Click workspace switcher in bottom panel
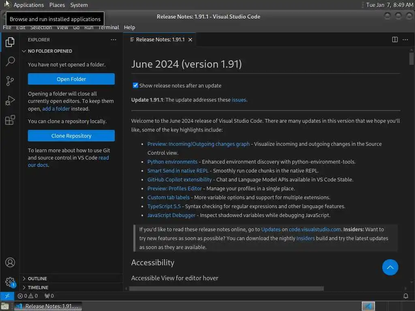 point(368,306)
